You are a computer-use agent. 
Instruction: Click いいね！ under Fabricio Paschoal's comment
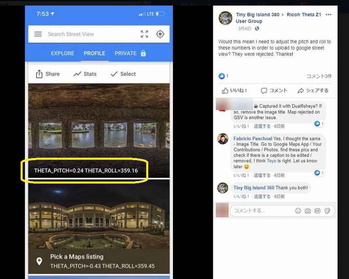241,175
